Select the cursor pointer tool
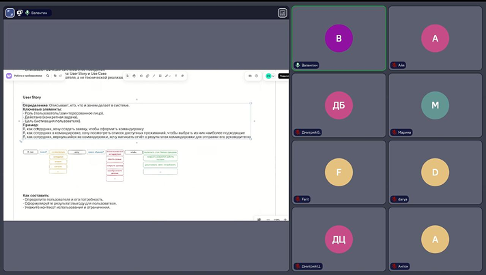The width and height of the screenshot is (486, 275). tap(128, 76)
